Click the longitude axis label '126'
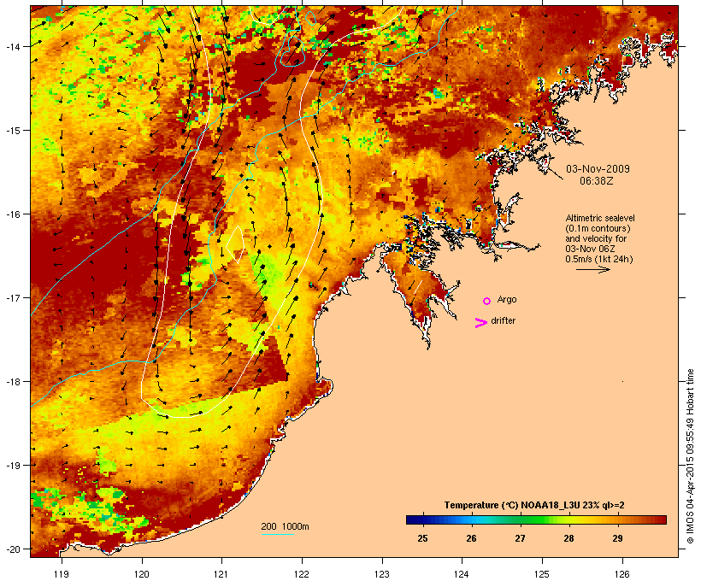701x581 pixels. 622,574
